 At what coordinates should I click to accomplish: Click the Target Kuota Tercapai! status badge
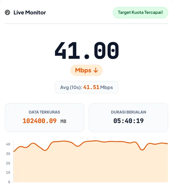[x=140, y=12]
